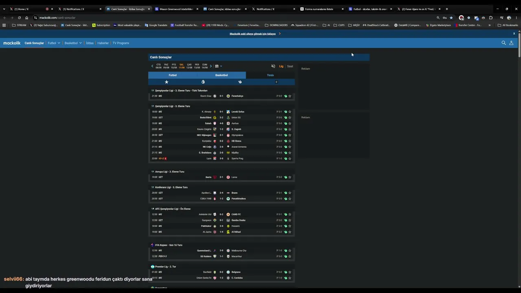Click the favorites star filter icon
Viewport: 521px width, 293px height.
click(166, 82)
